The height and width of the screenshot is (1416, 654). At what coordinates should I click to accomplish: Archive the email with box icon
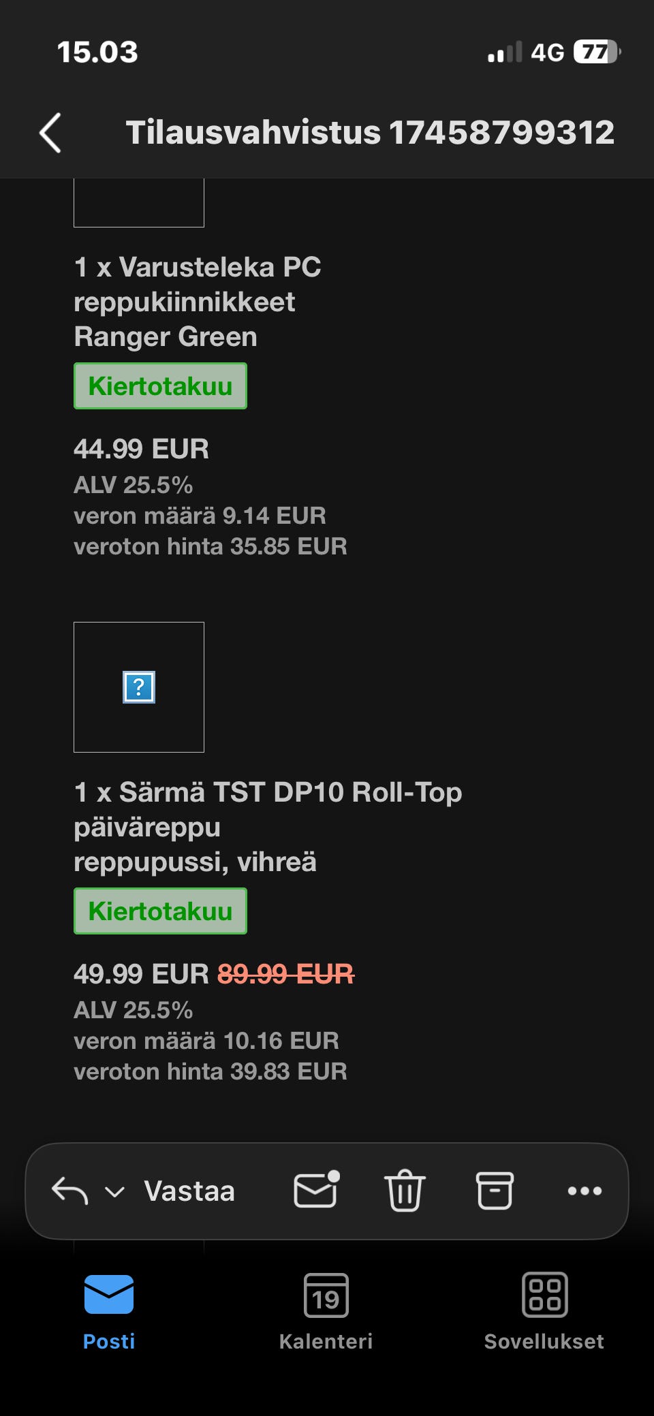coord(494,1191)
